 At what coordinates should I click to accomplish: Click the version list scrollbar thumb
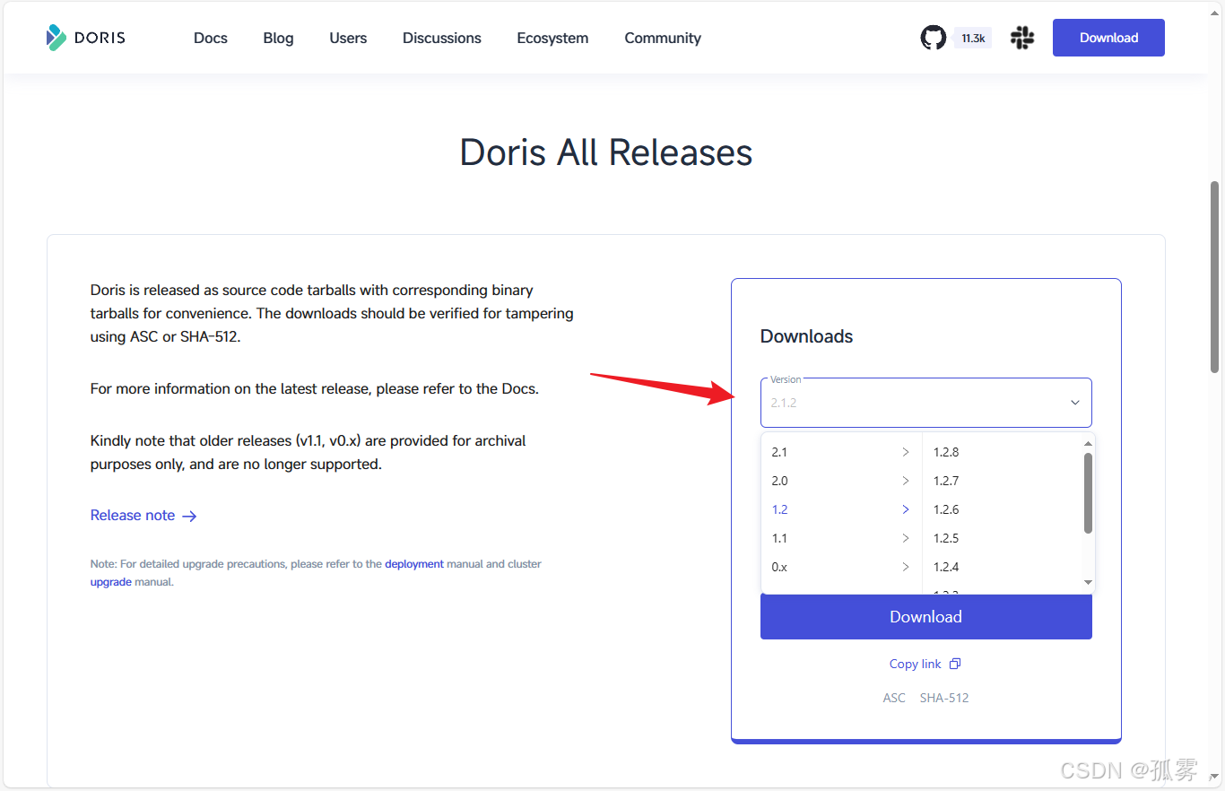1089,493
